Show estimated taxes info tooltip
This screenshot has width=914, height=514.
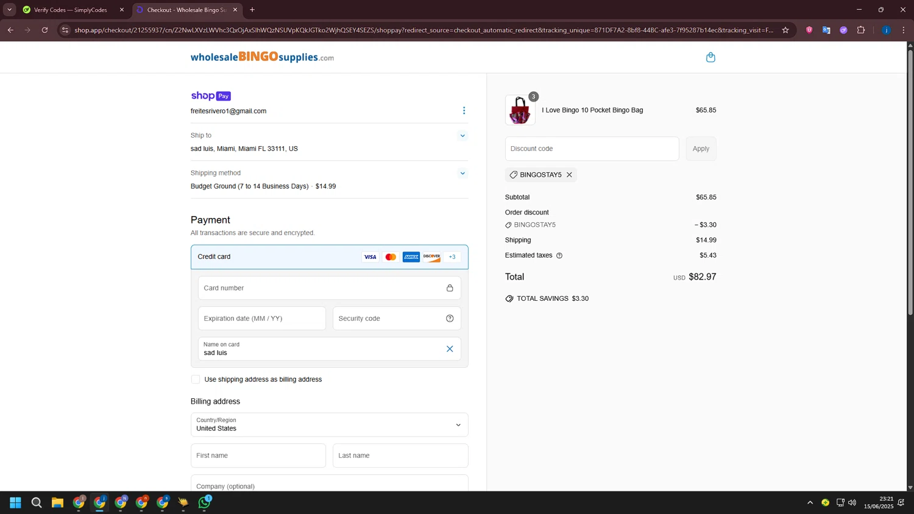point(559,256)
